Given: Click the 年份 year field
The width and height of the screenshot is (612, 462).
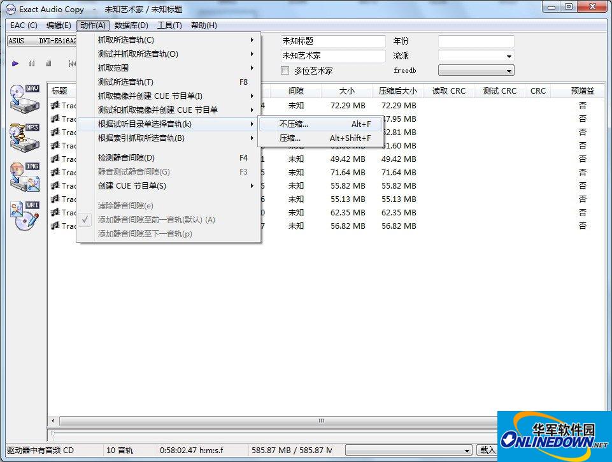Looking at the screenshot, I should (476, 41).
